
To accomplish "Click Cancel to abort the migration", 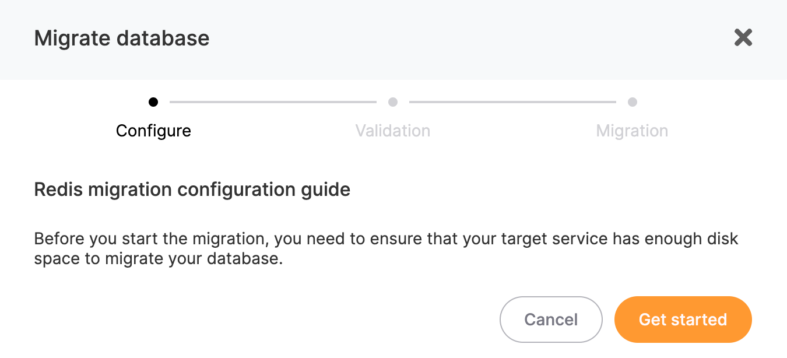I will pos(551,320).
